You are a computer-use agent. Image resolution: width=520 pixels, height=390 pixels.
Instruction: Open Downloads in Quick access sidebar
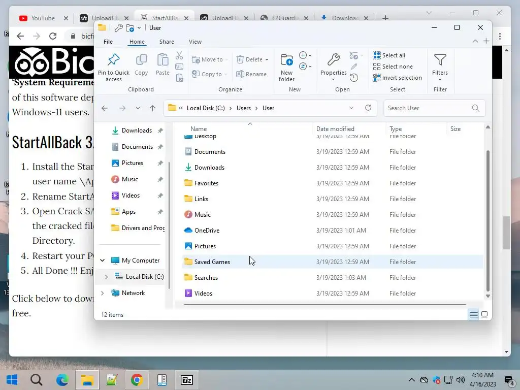pos(137,131)
